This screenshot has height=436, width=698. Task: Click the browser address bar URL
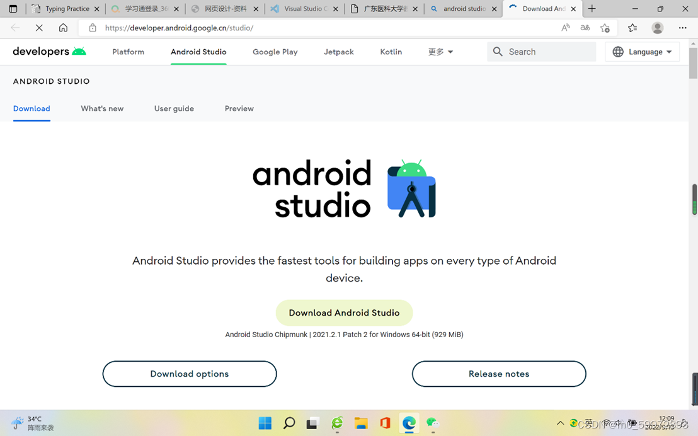[180, 28]
